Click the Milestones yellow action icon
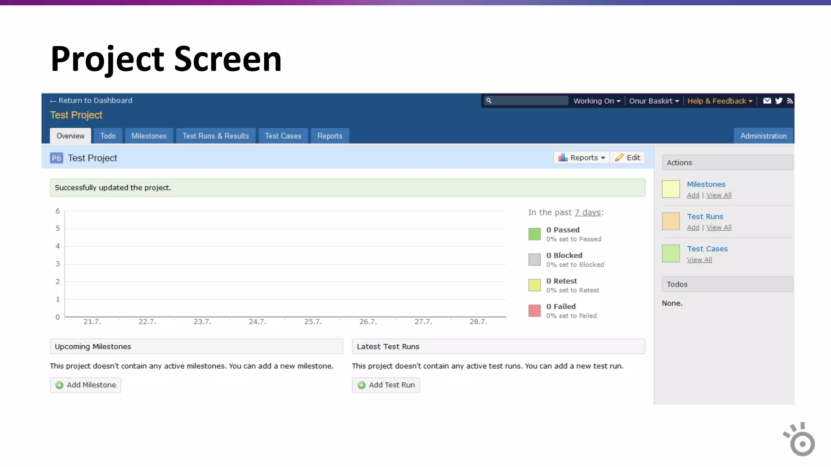 [671, 189]
